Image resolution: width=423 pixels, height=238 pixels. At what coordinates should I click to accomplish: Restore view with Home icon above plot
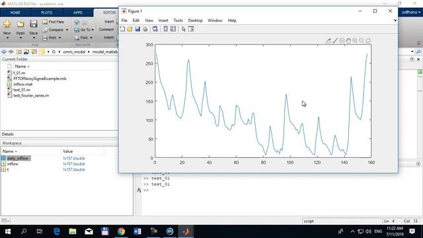(368, 41)
